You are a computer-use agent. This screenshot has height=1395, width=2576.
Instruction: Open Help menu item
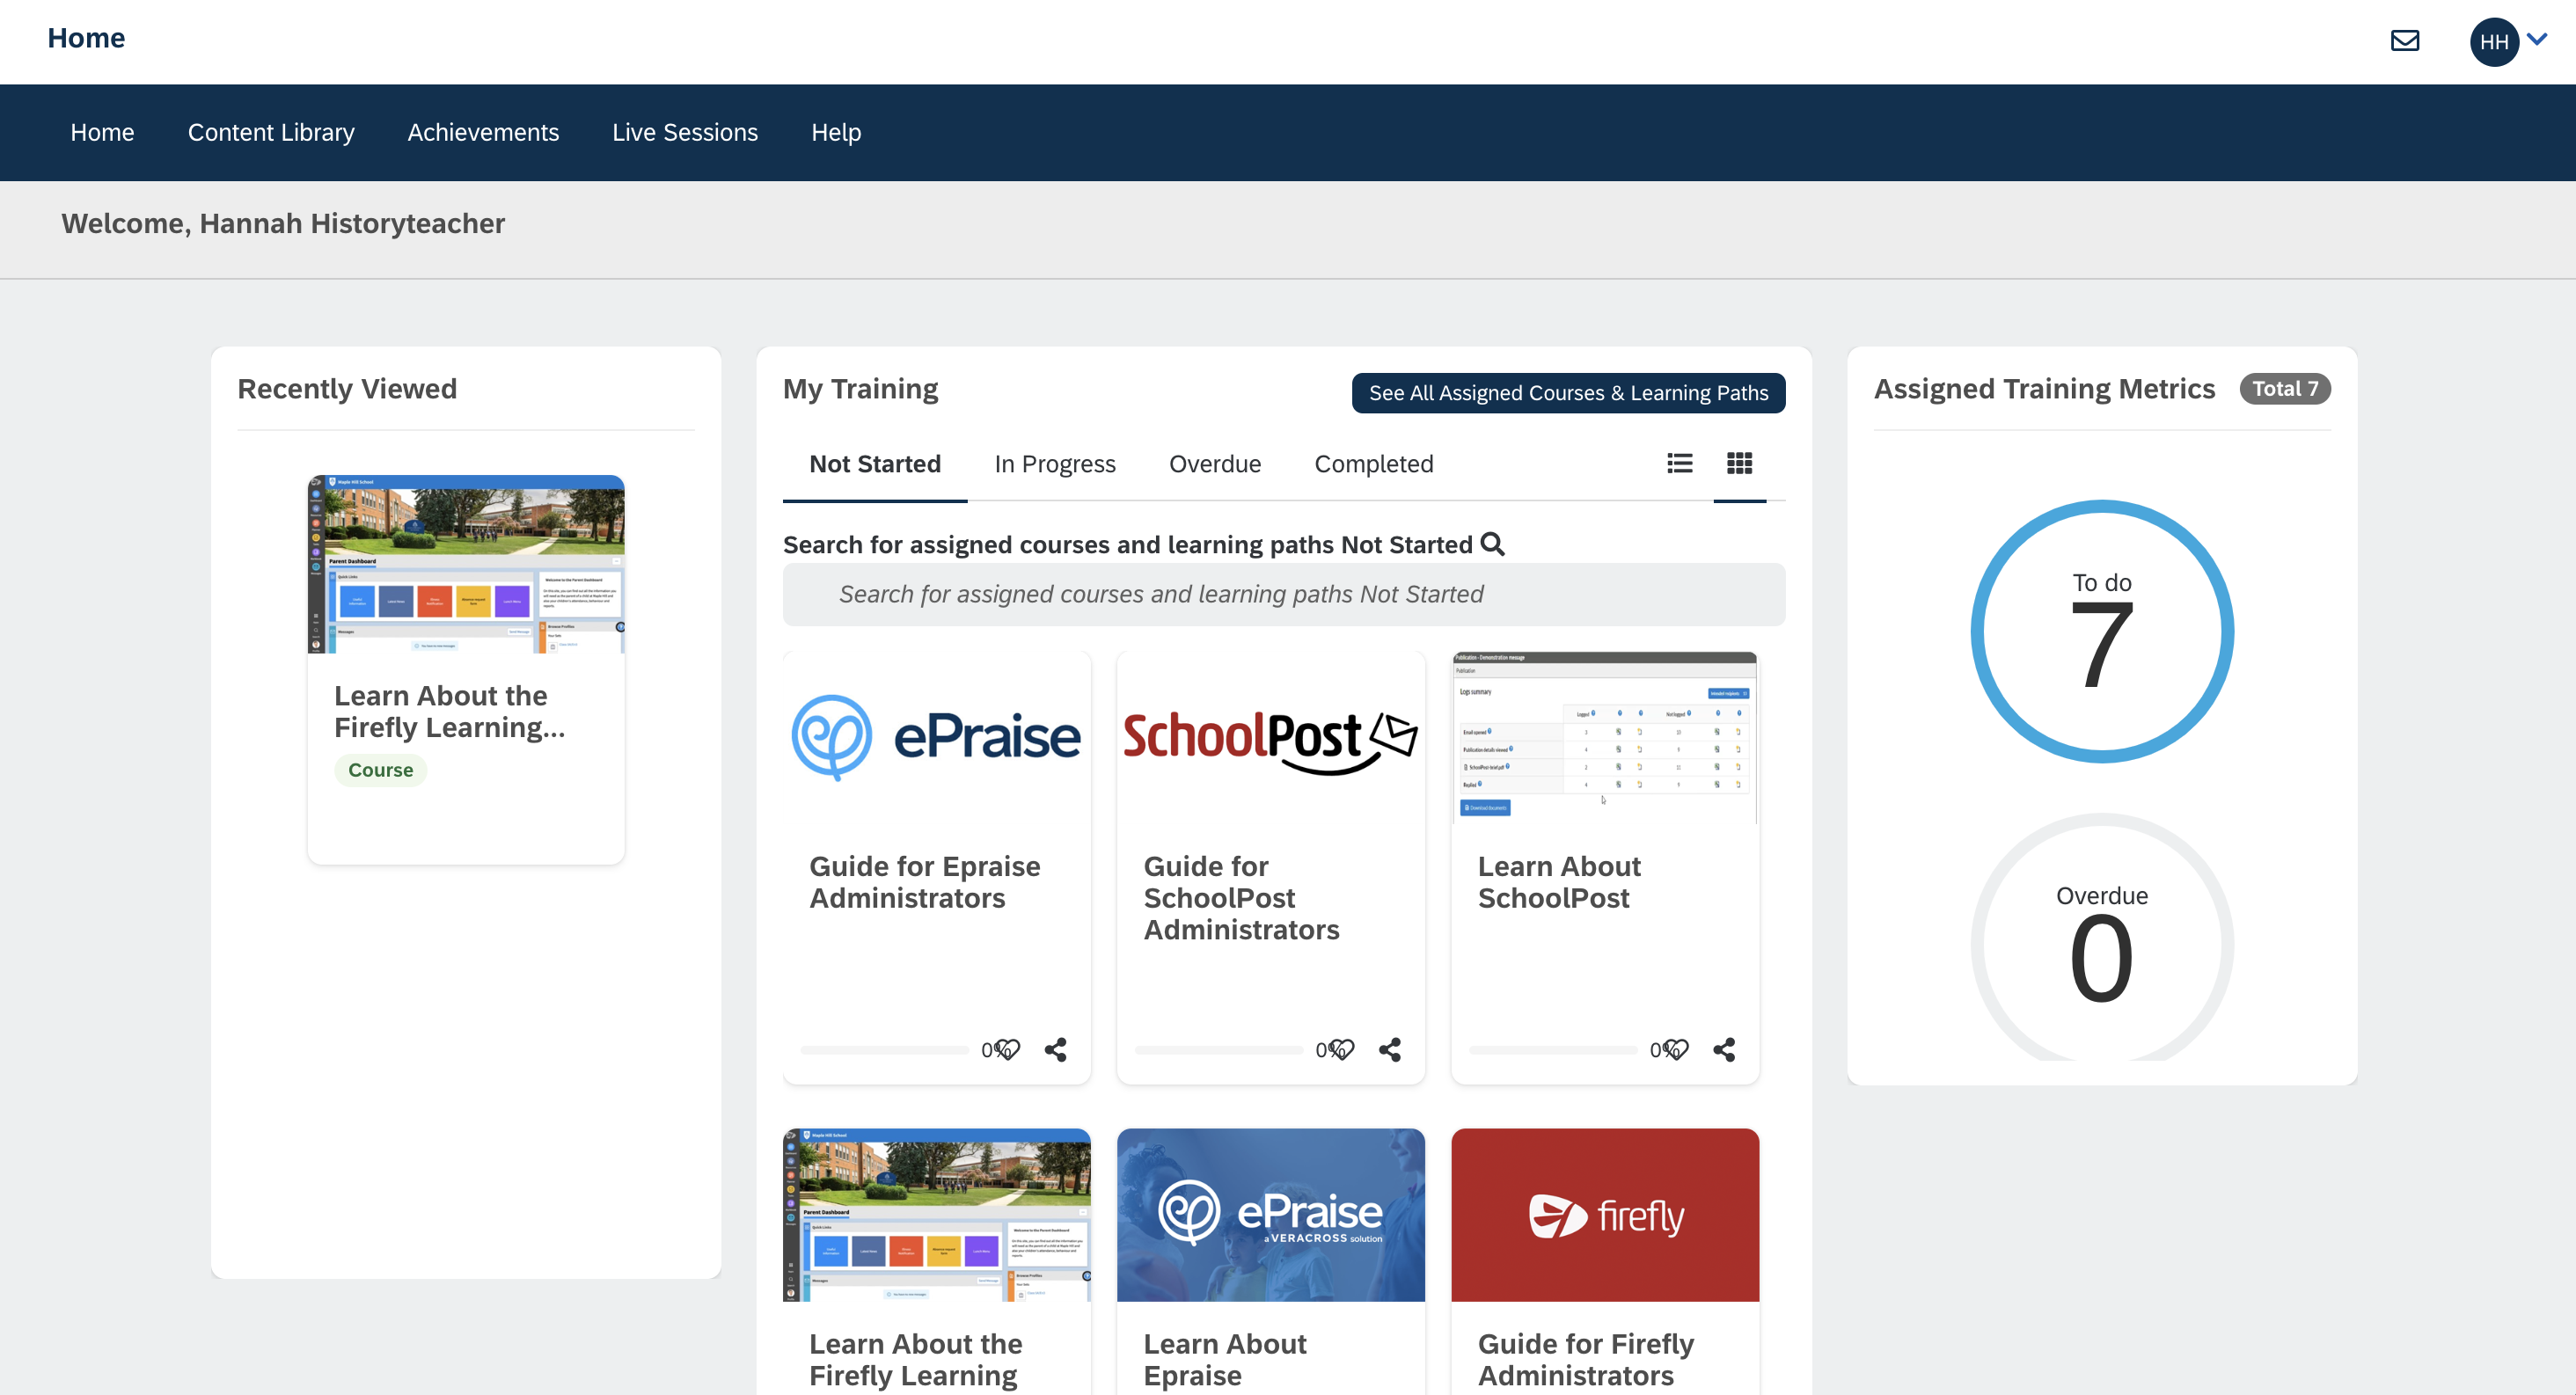(836, 132)
